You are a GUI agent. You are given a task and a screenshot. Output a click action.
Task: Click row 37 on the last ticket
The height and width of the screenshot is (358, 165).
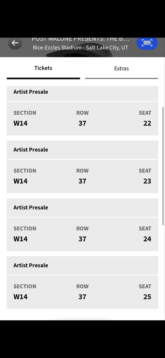coord(82,297)
